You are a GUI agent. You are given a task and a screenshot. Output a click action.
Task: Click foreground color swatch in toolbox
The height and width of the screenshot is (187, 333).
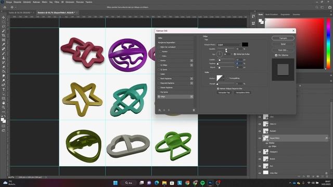coord(2,119)
